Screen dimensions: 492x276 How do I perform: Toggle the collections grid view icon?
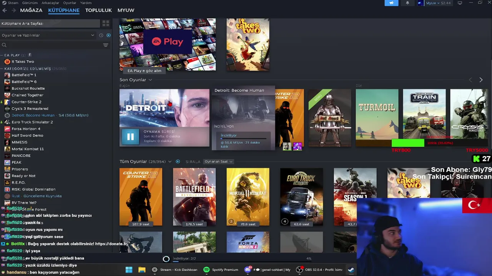tap(106, 23)
